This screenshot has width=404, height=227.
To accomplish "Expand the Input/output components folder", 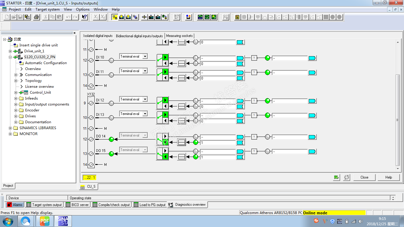I will (16, 104).
